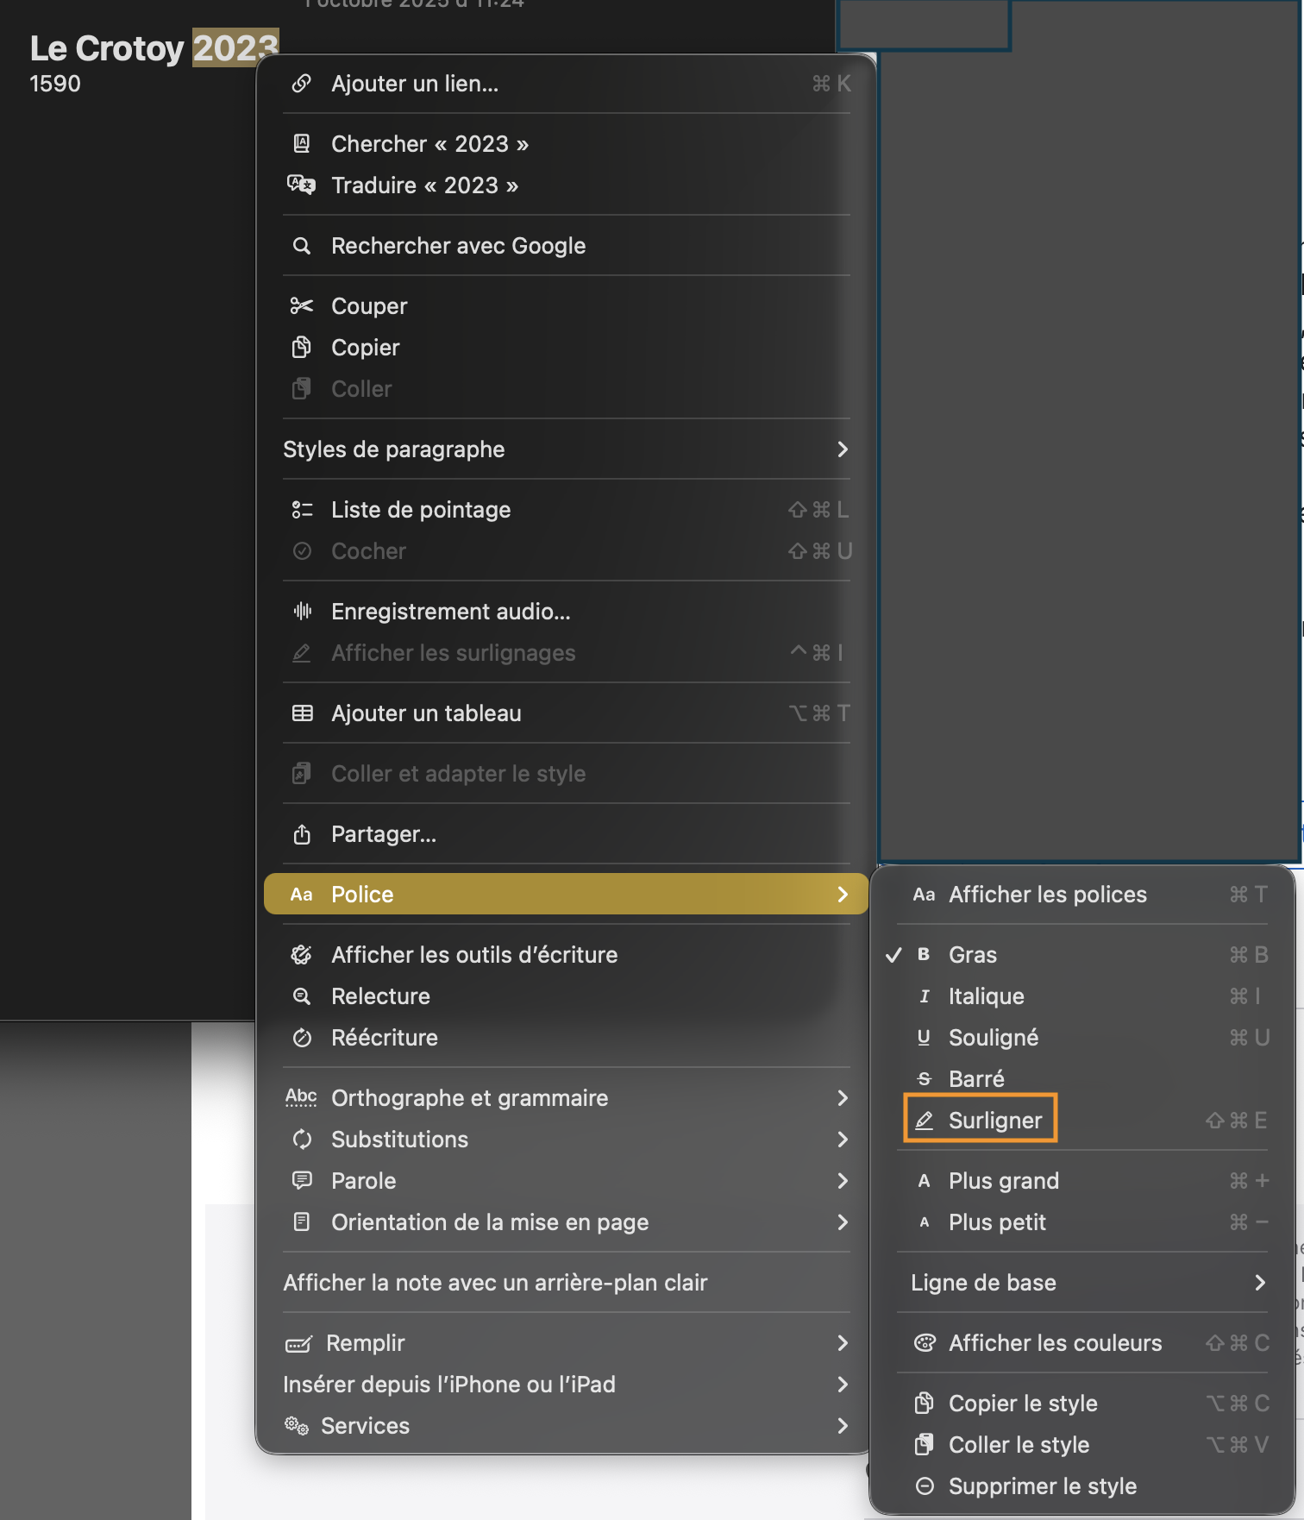Click the highlighter pen icon for Surligner
The width and height of the screenshot is (1304, 1520).
[x=924, y=1121]
